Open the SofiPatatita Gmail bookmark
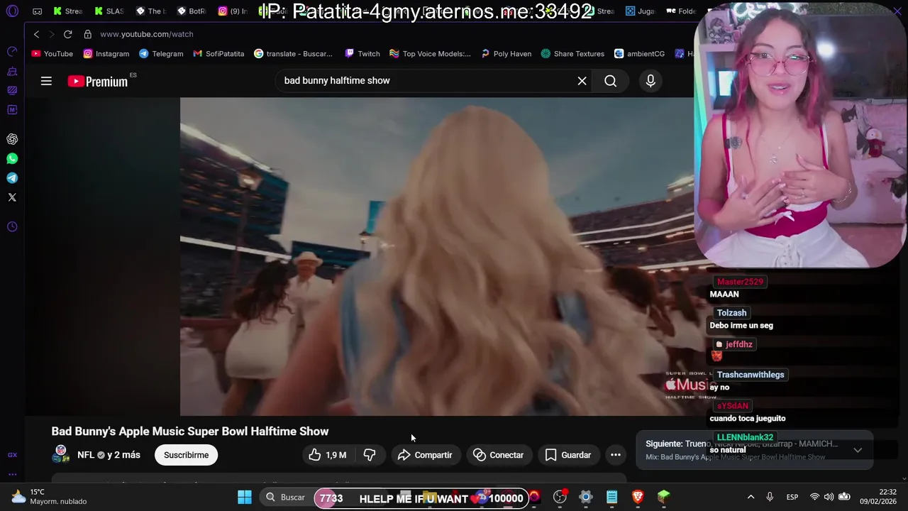 coord(218,54)
